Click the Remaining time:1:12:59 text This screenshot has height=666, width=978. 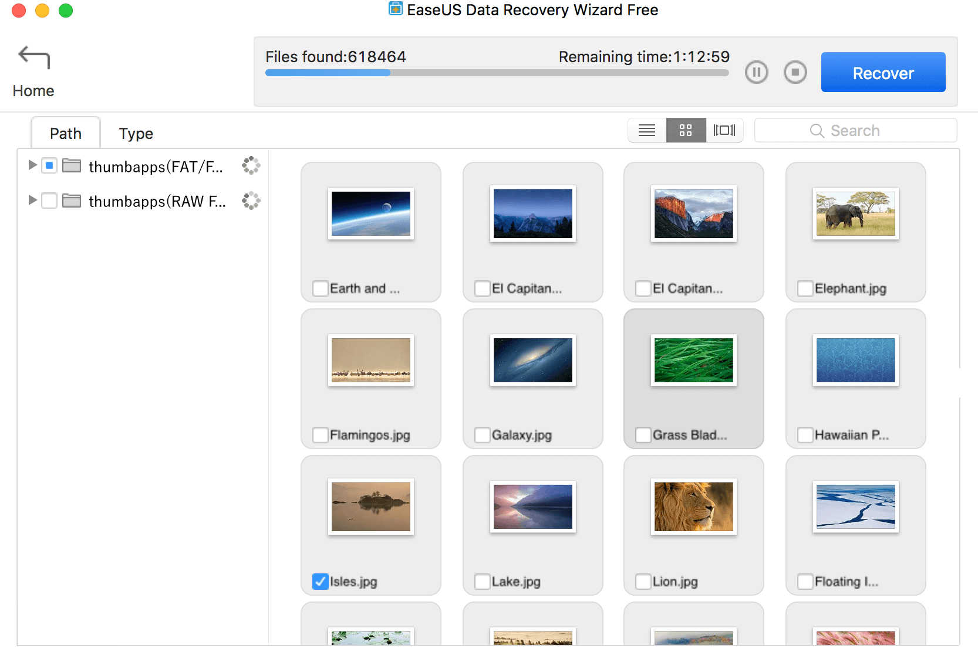[644, 57]
